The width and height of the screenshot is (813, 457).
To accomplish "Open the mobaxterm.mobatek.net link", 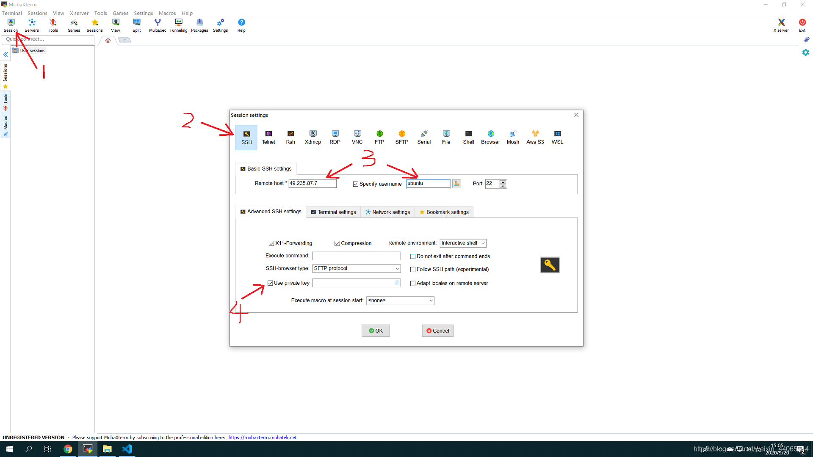I will click(x=263, y=438).
